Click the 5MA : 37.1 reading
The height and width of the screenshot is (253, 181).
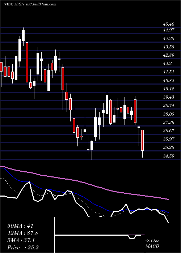(21, 240)
